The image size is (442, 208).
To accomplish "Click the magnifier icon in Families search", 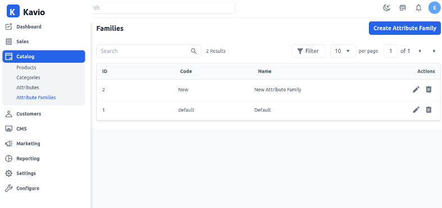I will 193,51.
